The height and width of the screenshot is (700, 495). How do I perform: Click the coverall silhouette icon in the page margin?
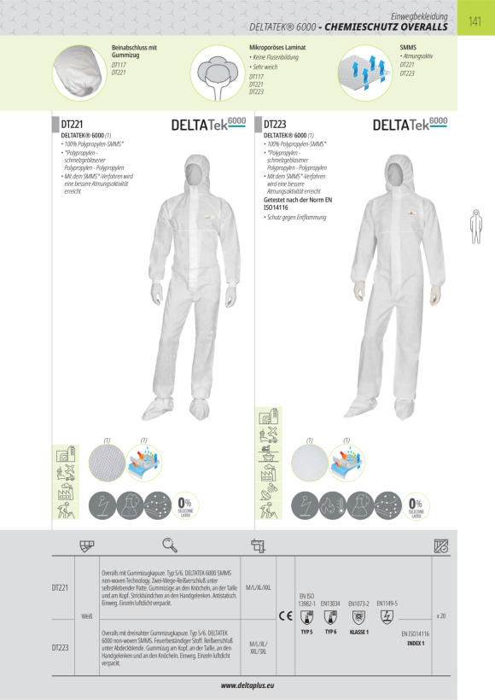pyautogui.click(x=476, y=226)
